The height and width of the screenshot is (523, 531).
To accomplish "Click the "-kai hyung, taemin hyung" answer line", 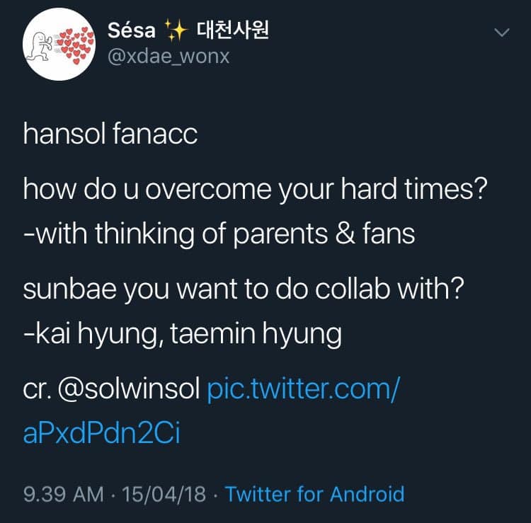I will (182, 333).
